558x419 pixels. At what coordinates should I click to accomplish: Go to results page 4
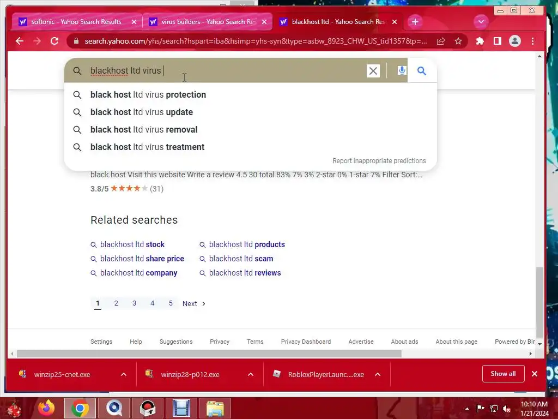(153, 303)
